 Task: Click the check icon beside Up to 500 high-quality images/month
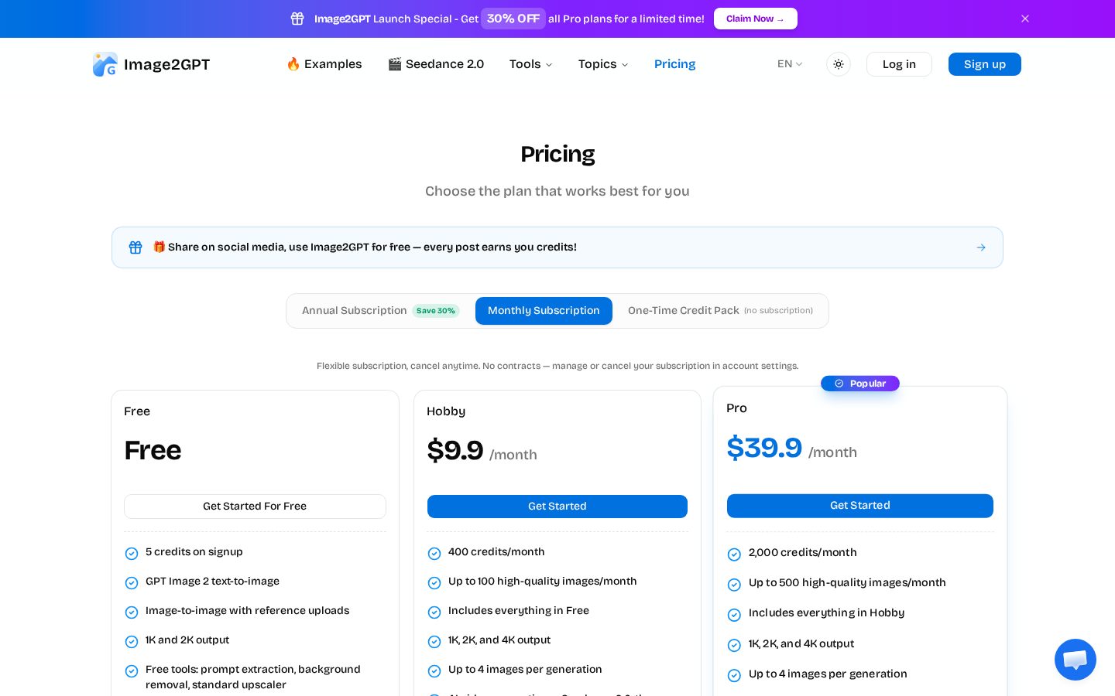point(734,584)
